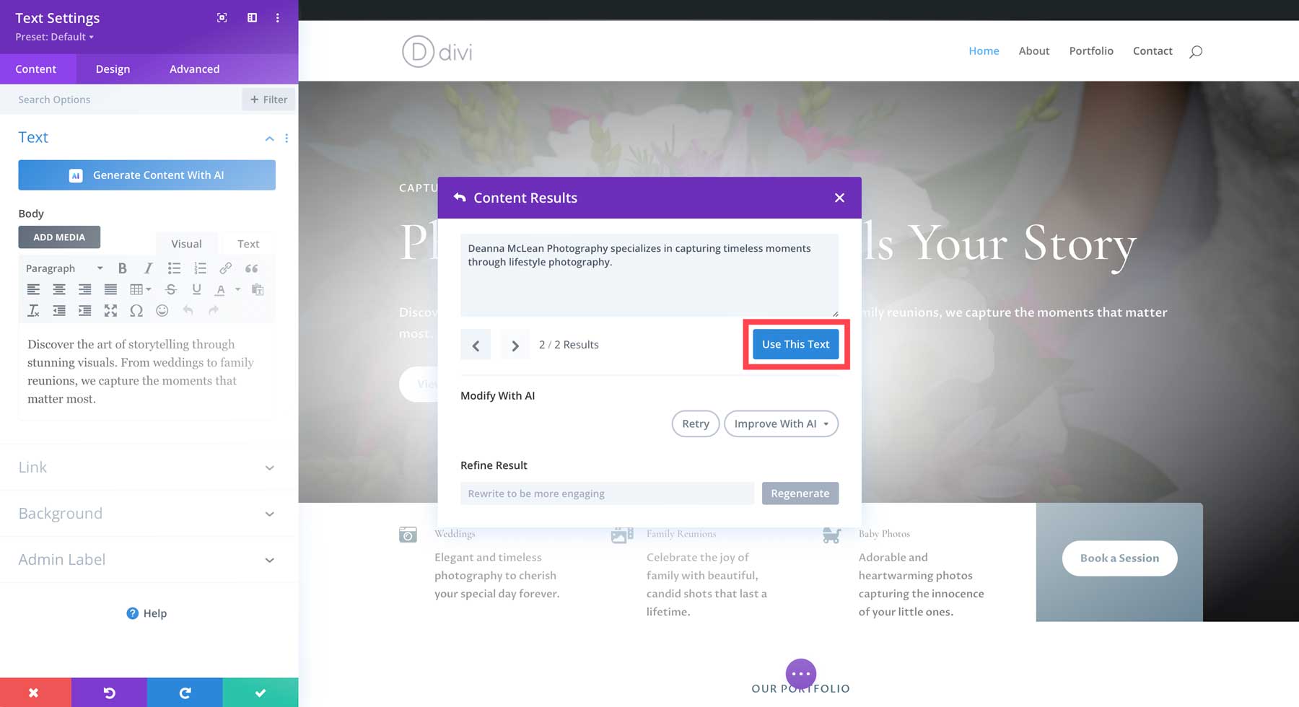Switch to the Design tab
The width and height of the screenshot is (1299, 707).
point(113,69)
